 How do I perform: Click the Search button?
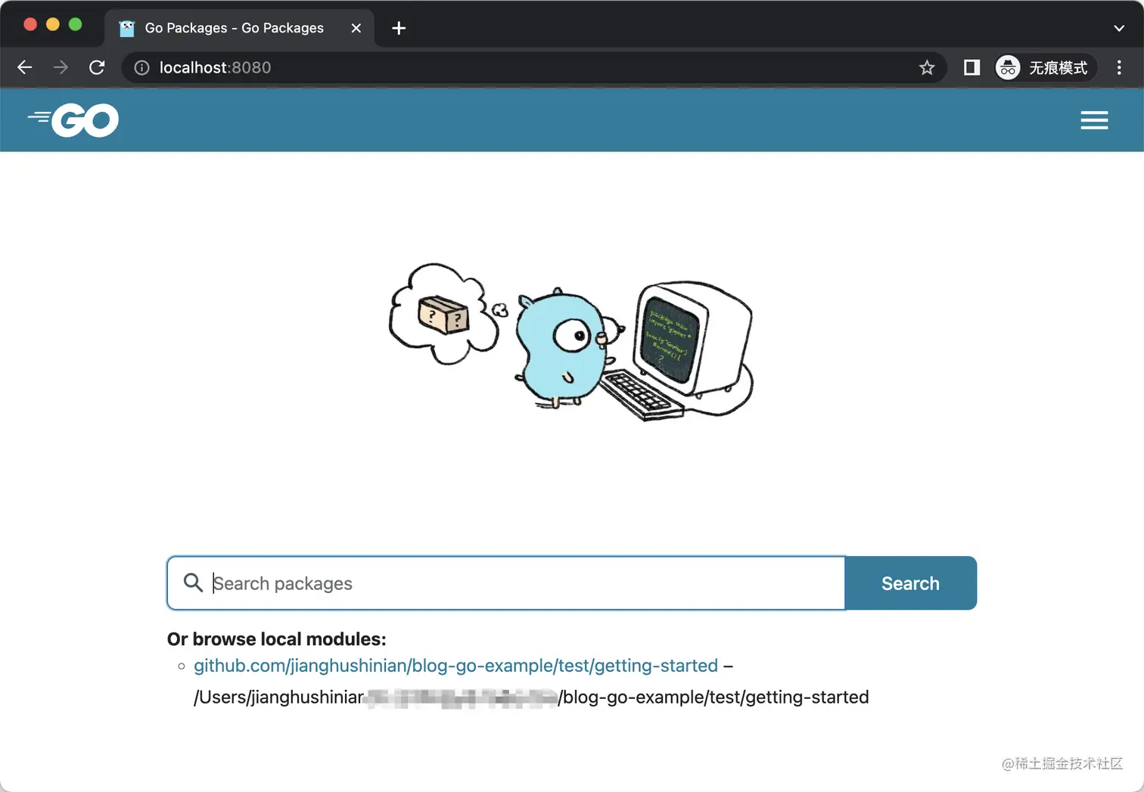pos(910,583)
